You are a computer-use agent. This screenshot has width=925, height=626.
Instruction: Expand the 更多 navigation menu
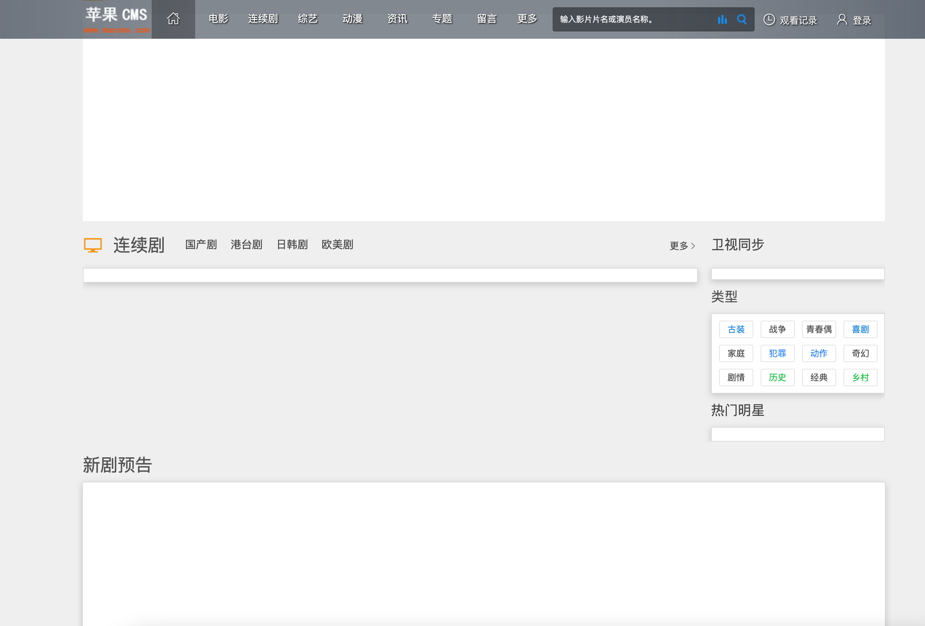[x=527, y=19]
